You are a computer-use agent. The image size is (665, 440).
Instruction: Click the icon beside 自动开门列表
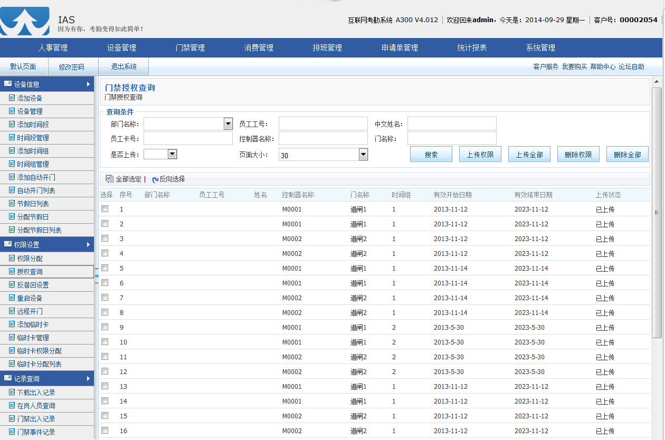pyautogui.click(x=12, y=190)
